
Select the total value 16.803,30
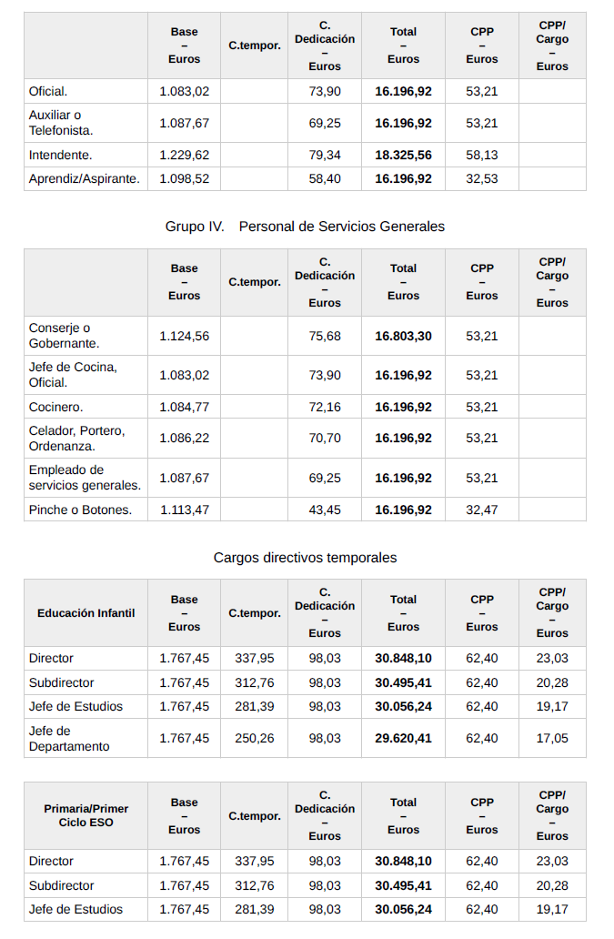coord(403,336)
